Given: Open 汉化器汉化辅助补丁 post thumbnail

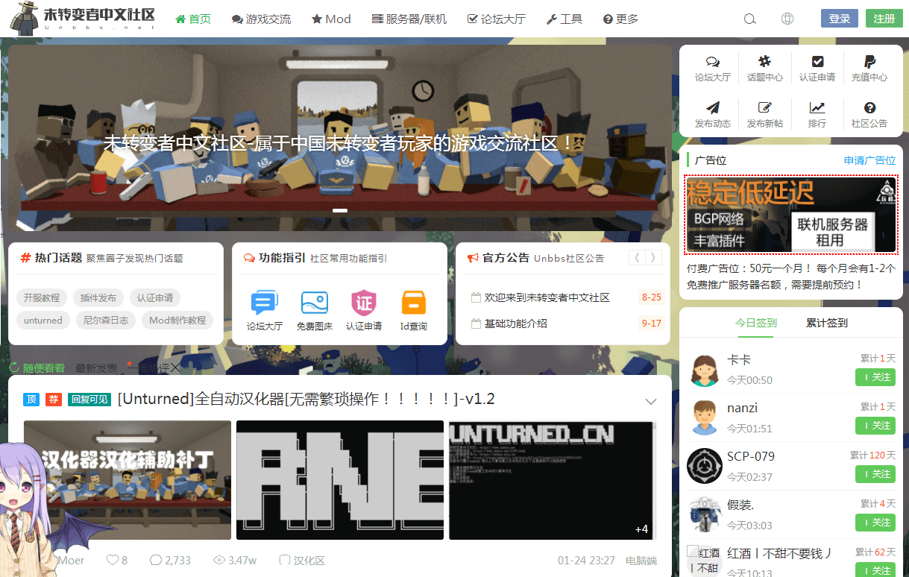Looking at the screenshot, I should pyautogui.click(x=128, y=480).
